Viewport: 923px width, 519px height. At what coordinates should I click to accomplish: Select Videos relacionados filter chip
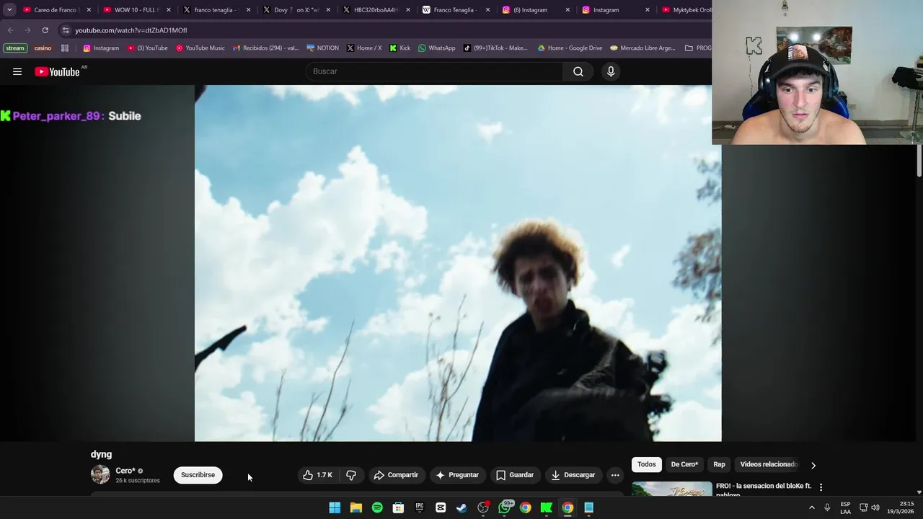tap(768, 464)
